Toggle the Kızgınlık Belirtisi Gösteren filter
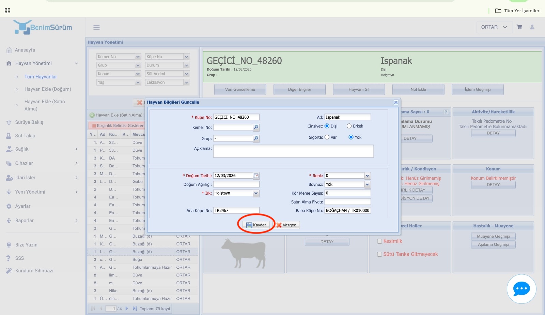Viewport: 545px width, 315px height. click(116, 126)
